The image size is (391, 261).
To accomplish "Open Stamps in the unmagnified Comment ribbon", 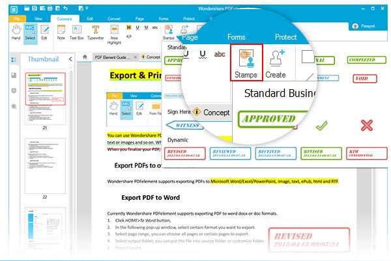I will pos(169,33).
